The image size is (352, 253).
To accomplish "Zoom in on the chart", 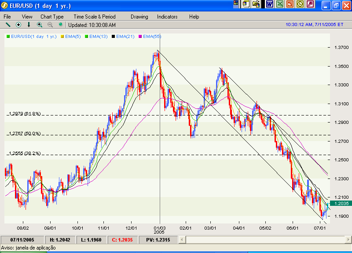I will pos(40,25).
